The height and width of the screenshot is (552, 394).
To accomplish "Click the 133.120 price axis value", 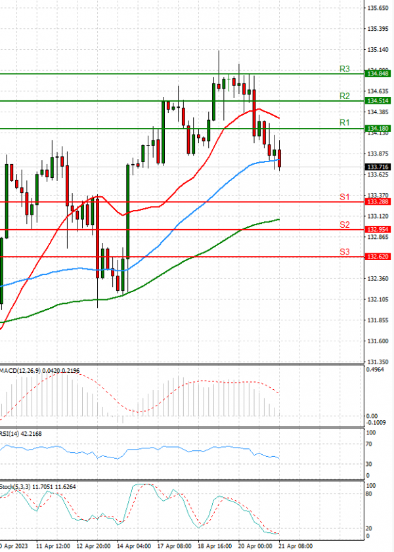I will [x=378, y=216].
